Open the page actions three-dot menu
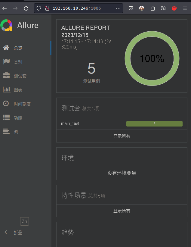 [x=118, y=8]
